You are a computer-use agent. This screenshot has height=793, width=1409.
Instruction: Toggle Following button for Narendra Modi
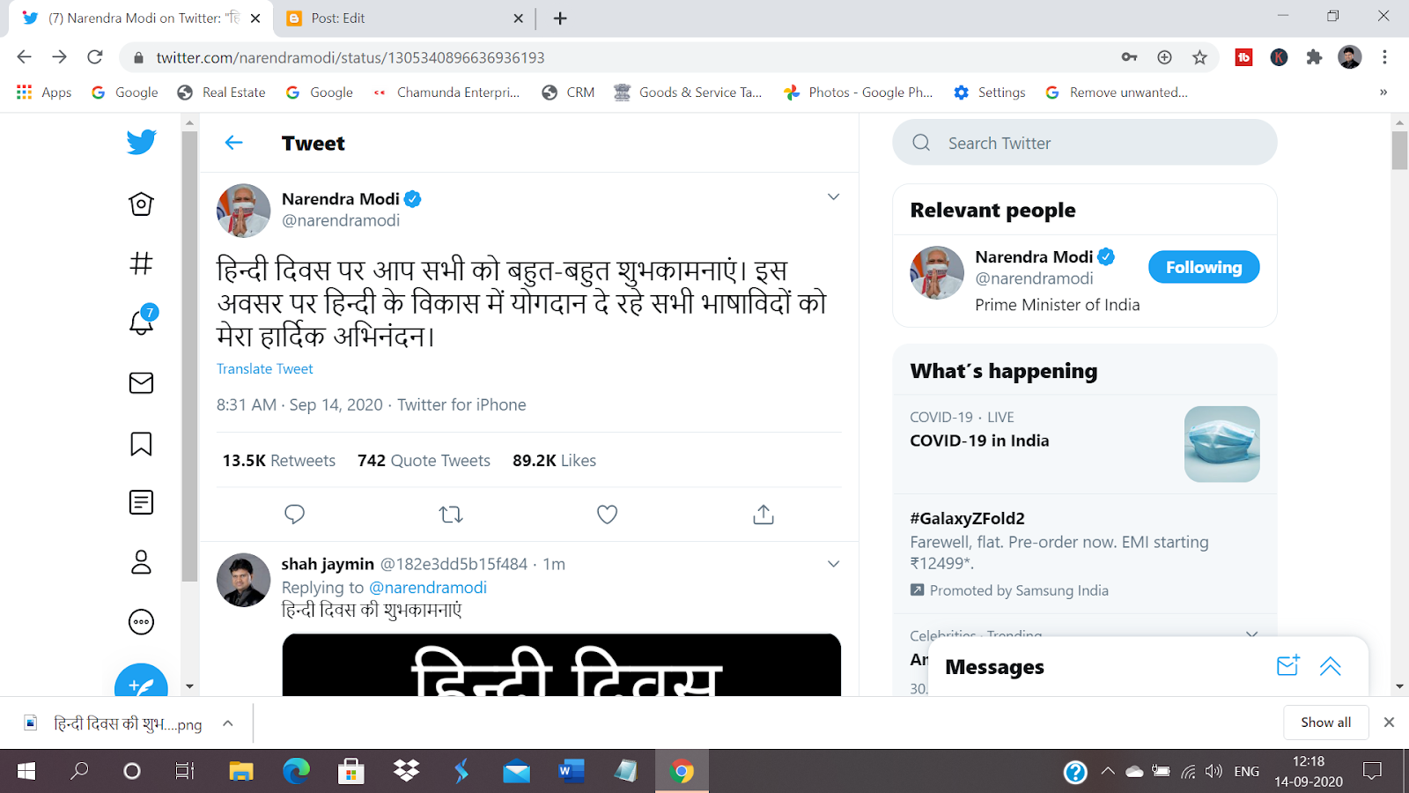(1204, 267)
